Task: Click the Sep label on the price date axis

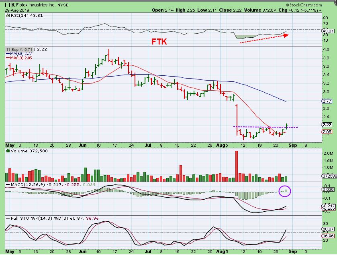Action: (292, 145)
